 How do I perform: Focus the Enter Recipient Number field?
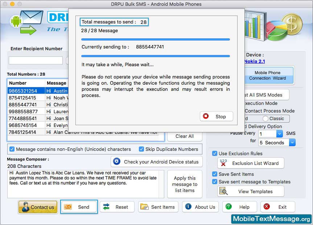(36, 60)
